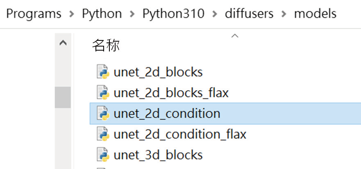Select the unet_2d_blocks_flax file name

point(171,93)
